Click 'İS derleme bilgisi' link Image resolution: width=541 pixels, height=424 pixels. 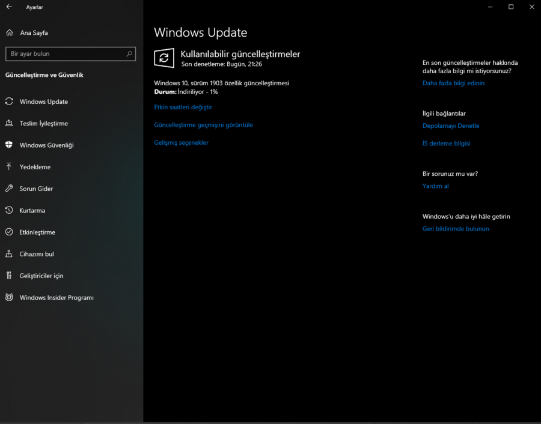coord(446,144)
